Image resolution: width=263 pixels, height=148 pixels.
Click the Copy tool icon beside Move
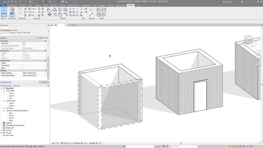click(x=55, y=15)
